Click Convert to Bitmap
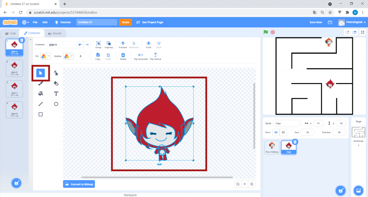The height and width of the screenshot is (197, 368). pyautogui.click(x=79, y=184)
